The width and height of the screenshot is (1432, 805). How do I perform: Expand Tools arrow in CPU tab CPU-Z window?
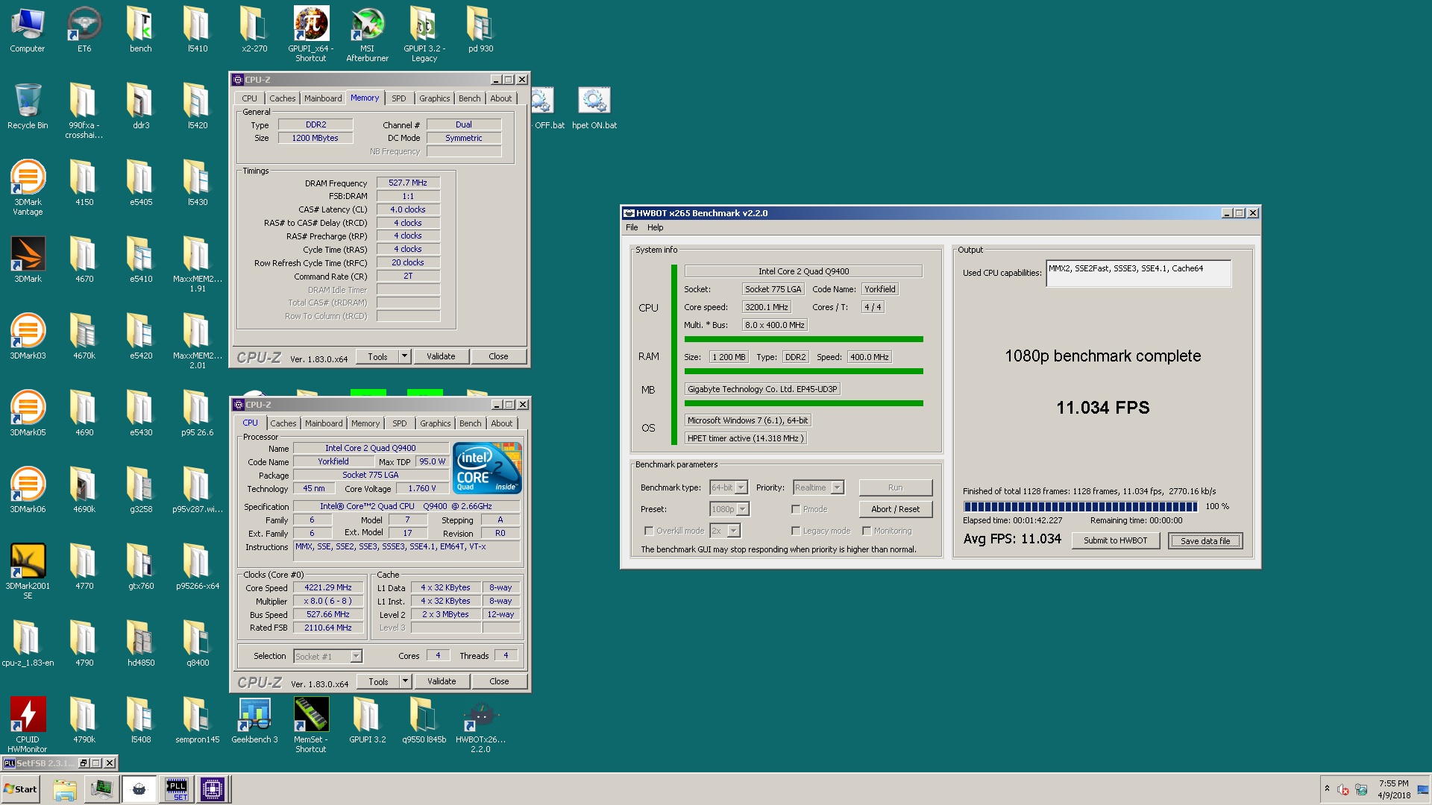[x=405, y=681]
